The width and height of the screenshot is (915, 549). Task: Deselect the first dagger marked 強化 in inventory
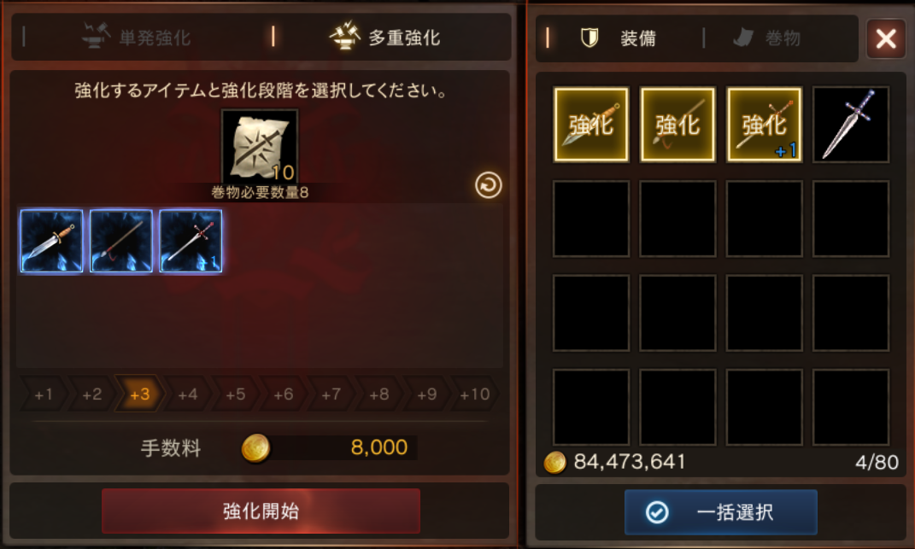pos(591,125)
